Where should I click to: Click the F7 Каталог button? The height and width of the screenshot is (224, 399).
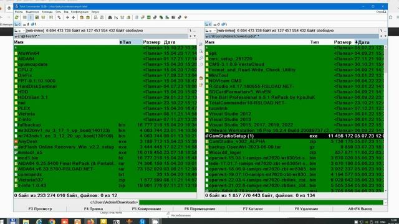click(x=253, y=209)
